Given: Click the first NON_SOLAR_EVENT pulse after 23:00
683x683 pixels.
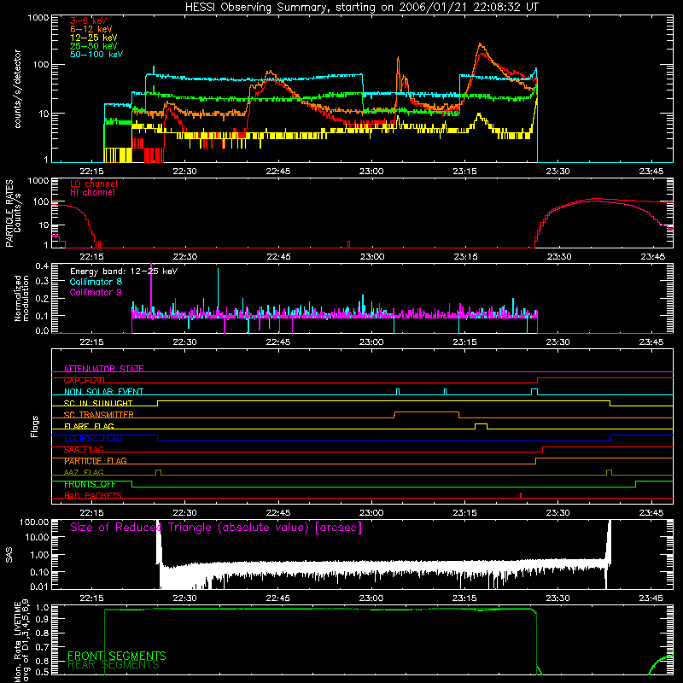Looking at the screenshot, I should click(398, 392).
